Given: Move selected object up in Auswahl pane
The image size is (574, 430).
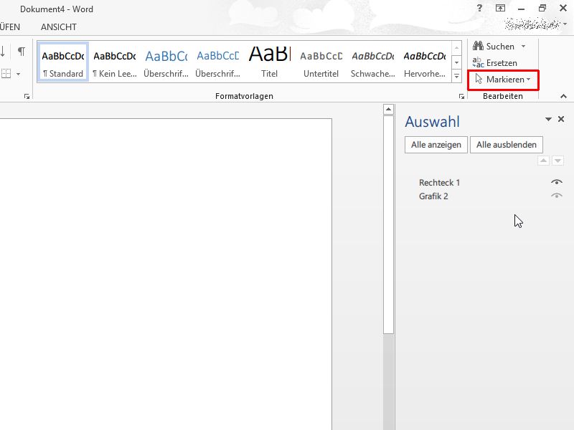Looking at the screenshot, I should click(x=543, y=161).
